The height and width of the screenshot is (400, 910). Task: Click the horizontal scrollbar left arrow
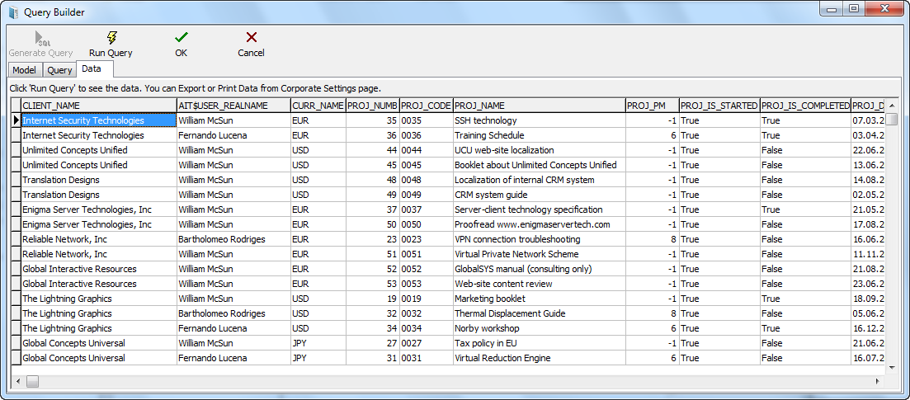[17, 381]
